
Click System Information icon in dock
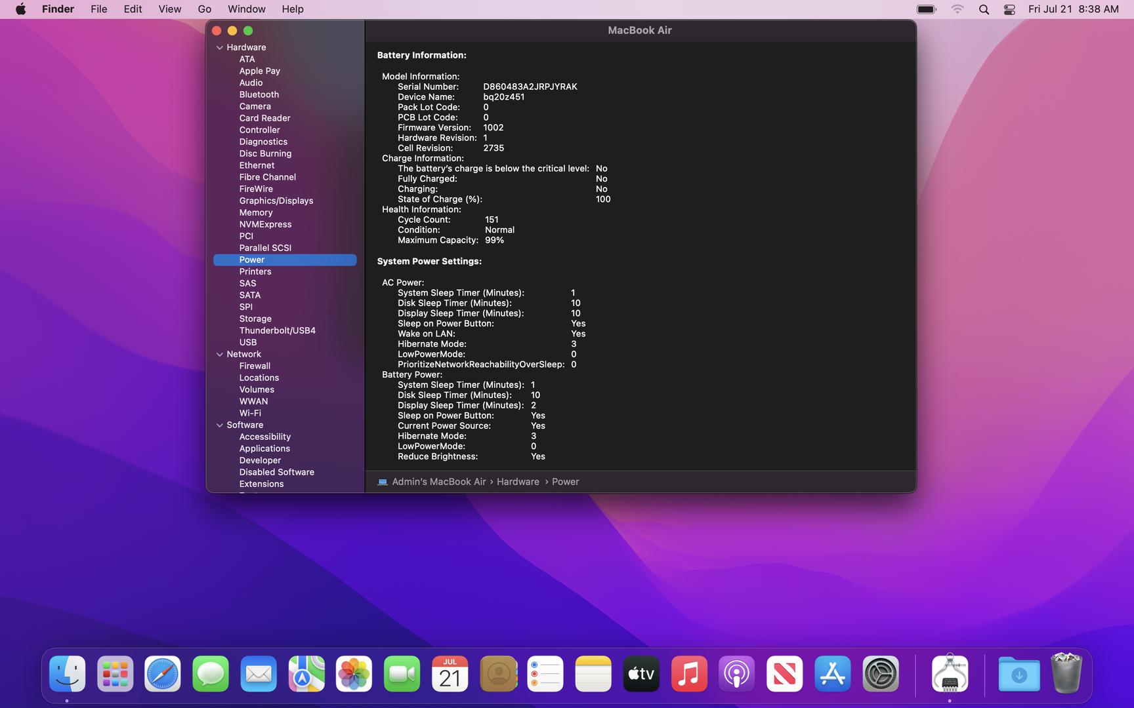pyautogui.click(x=950, y=674)
